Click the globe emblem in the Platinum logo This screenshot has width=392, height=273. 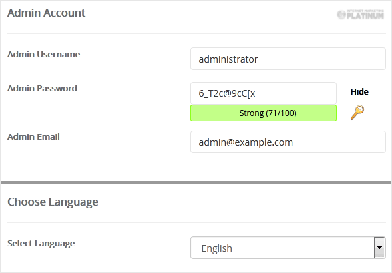tap(341, 15)
